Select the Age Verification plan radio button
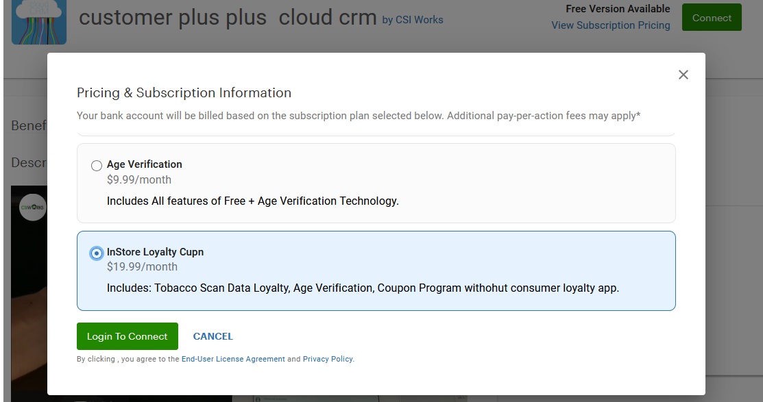The image size is (763, 402). click(x=97, y=166)
